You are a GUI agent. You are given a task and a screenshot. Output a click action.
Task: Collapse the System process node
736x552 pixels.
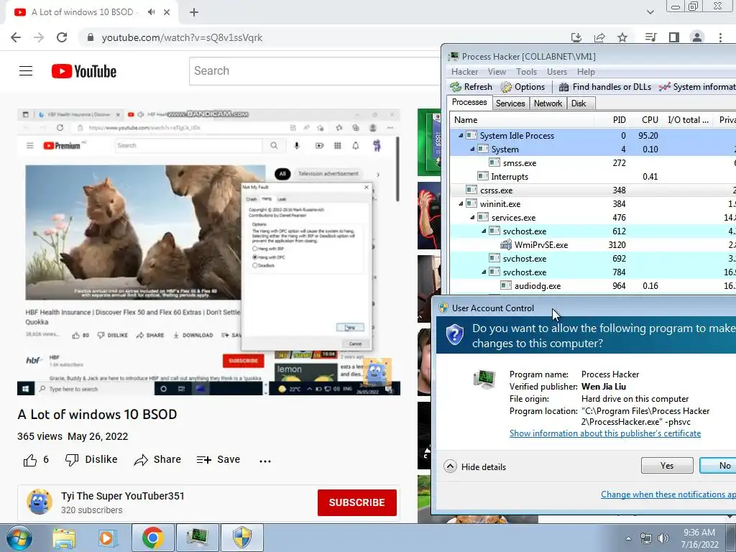click(x=472, y=149)
